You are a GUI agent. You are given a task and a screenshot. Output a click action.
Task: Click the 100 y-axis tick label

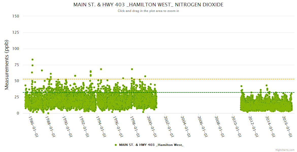(16, 49)
